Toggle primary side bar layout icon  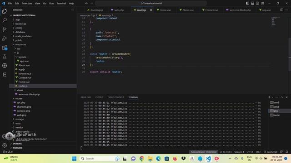[247, 3]
